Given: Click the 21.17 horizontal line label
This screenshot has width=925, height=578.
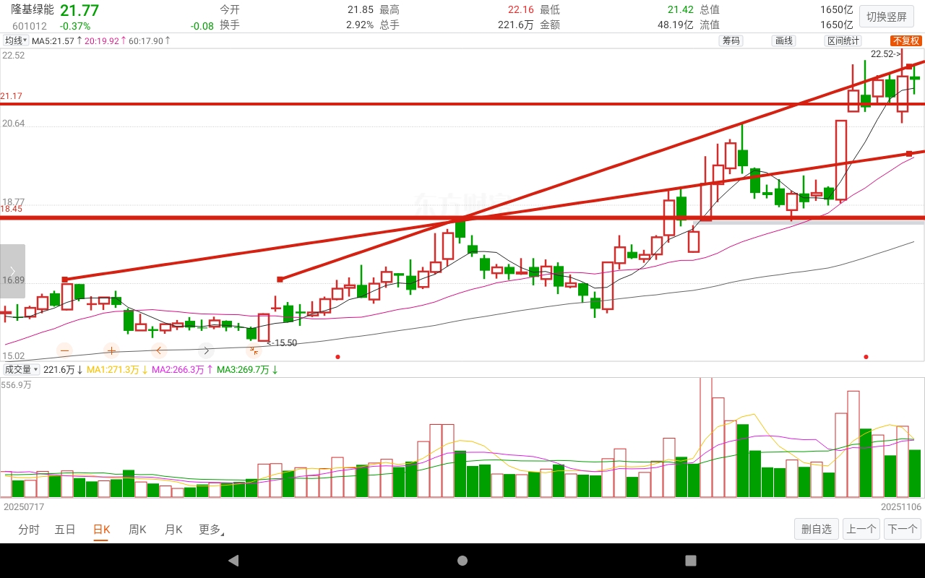Looking at the screenshot, I should point(11,96).
